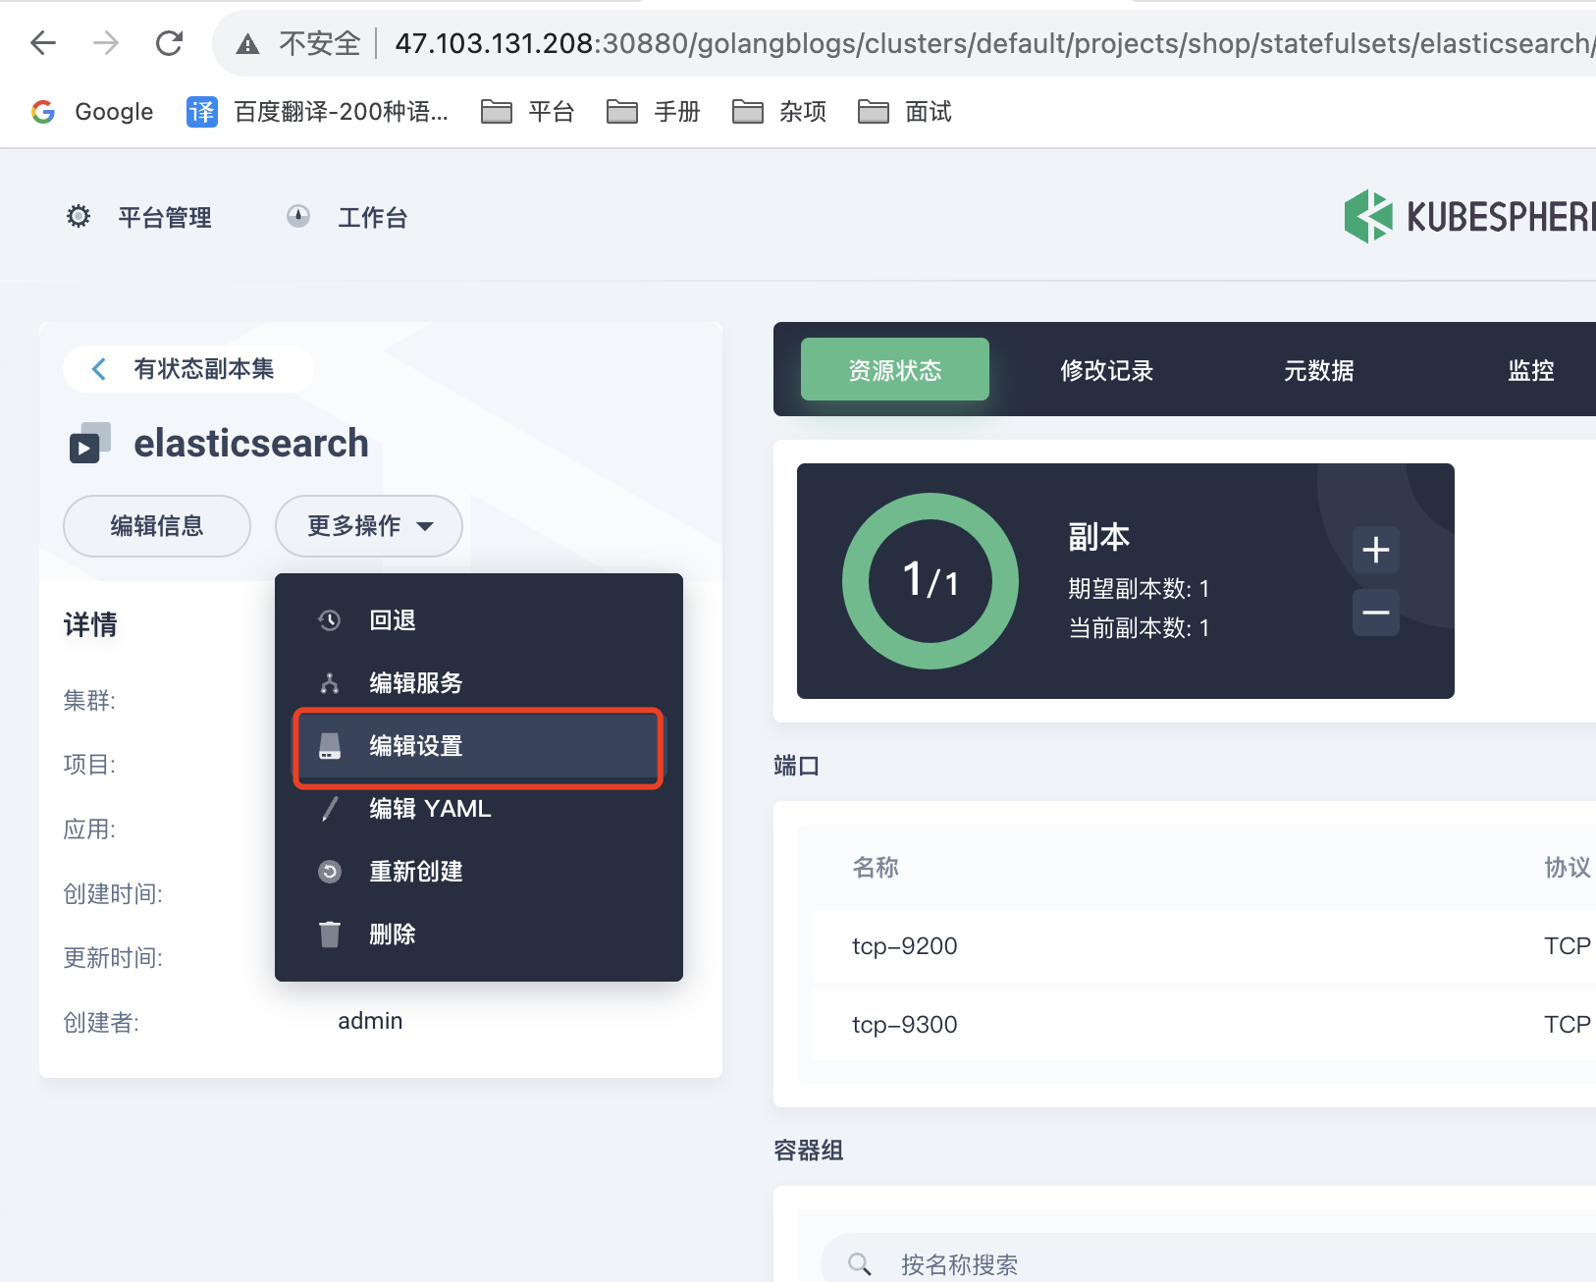Open the 平台 bookmark folder
The height and width of the screenshot is (1282, 1596).
pyautogui.click(x=527, y=112)
